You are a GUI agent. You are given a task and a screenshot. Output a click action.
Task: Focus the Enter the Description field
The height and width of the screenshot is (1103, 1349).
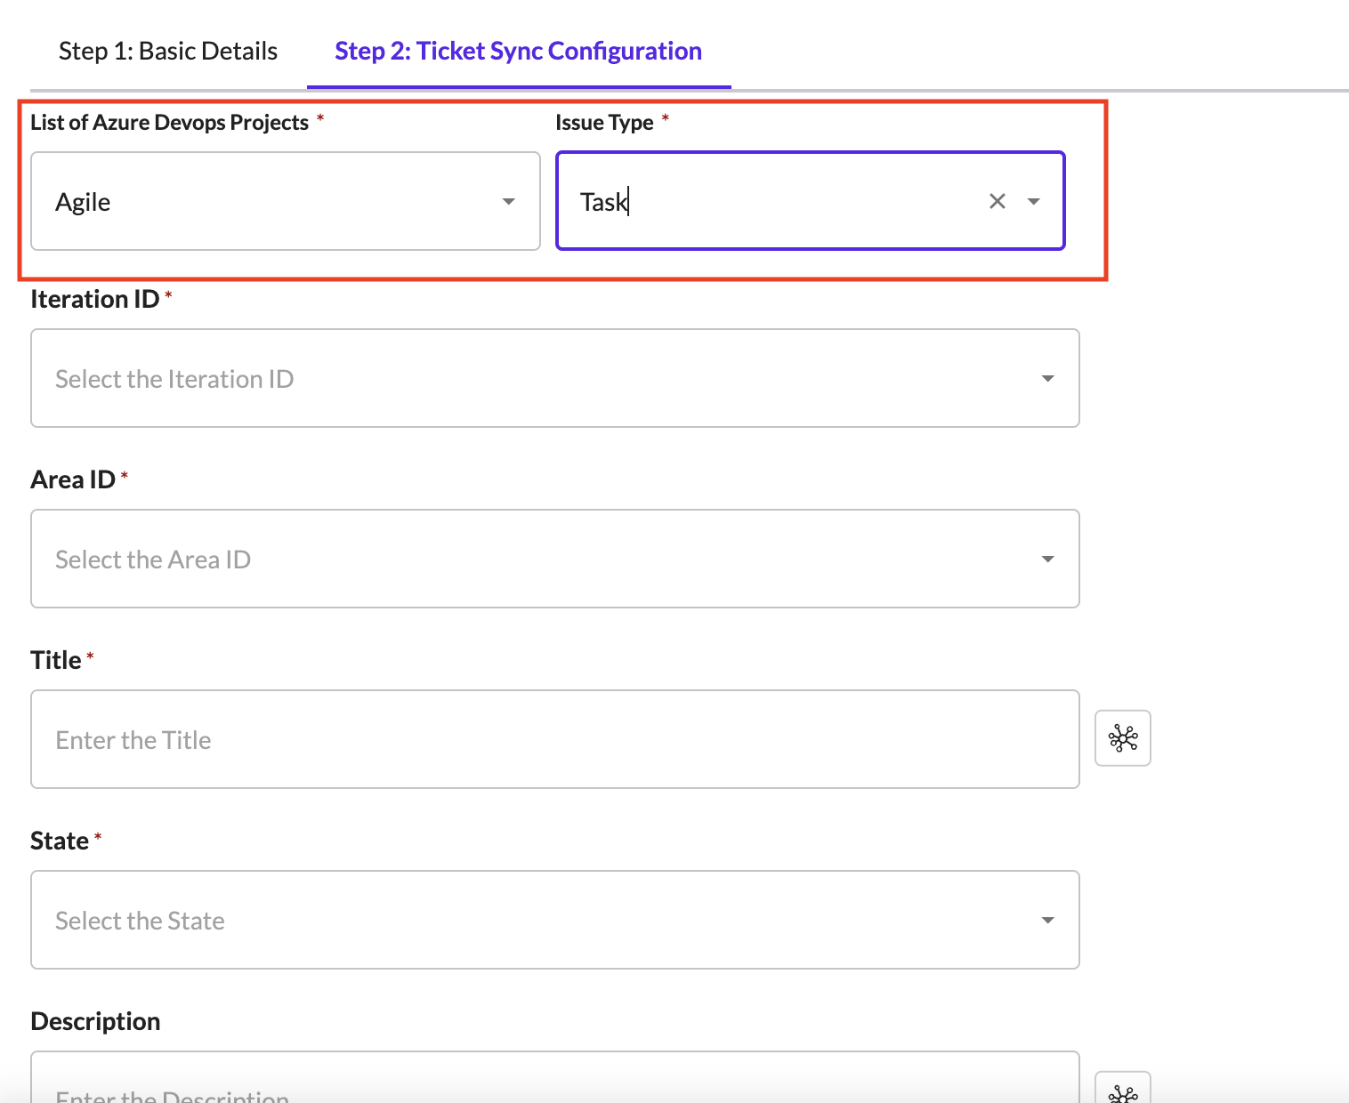(x=555, y=1078)
